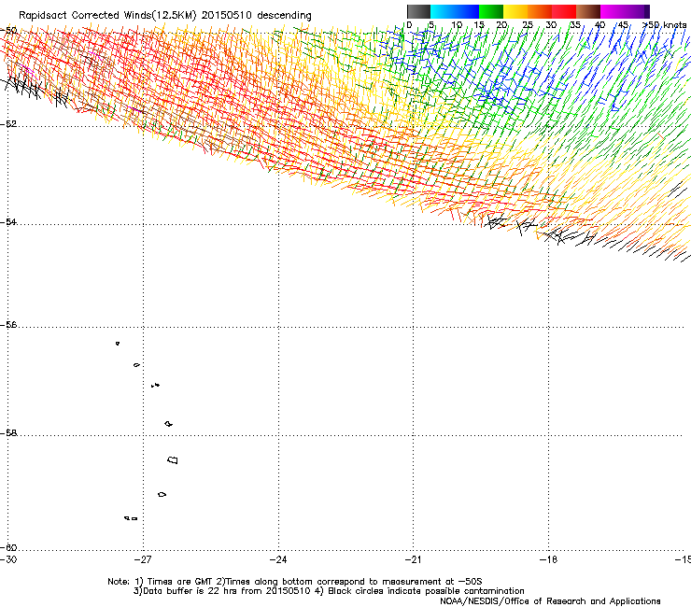The width and height of the screenshot is (691, 607).
Task: Click the -56 latitude axis label
Action: 8,324
